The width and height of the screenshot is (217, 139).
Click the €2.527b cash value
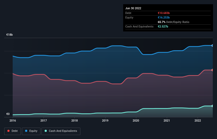point(163,26)
